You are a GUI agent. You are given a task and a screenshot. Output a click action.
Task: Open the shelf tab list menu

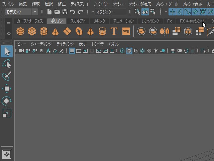pos(9,23)
